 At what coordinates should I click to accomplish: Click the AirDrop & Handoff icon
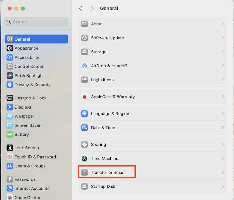pyautogui.click(x=84, y=66)
